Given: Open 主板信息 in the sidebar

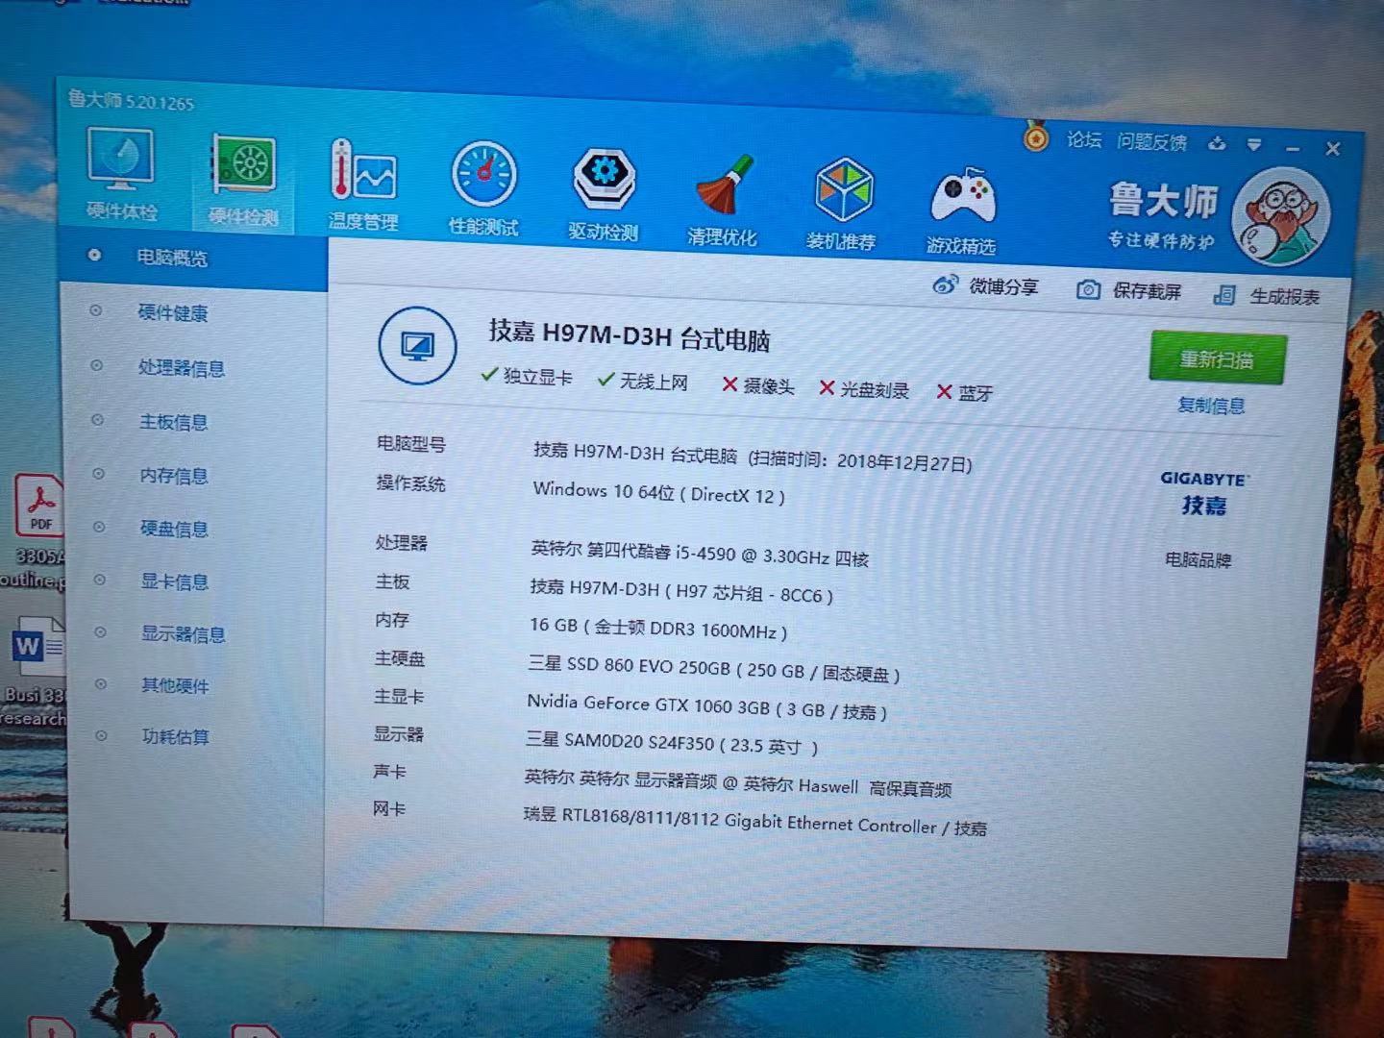Looking at the screenshot, I should tap(173, 422).
